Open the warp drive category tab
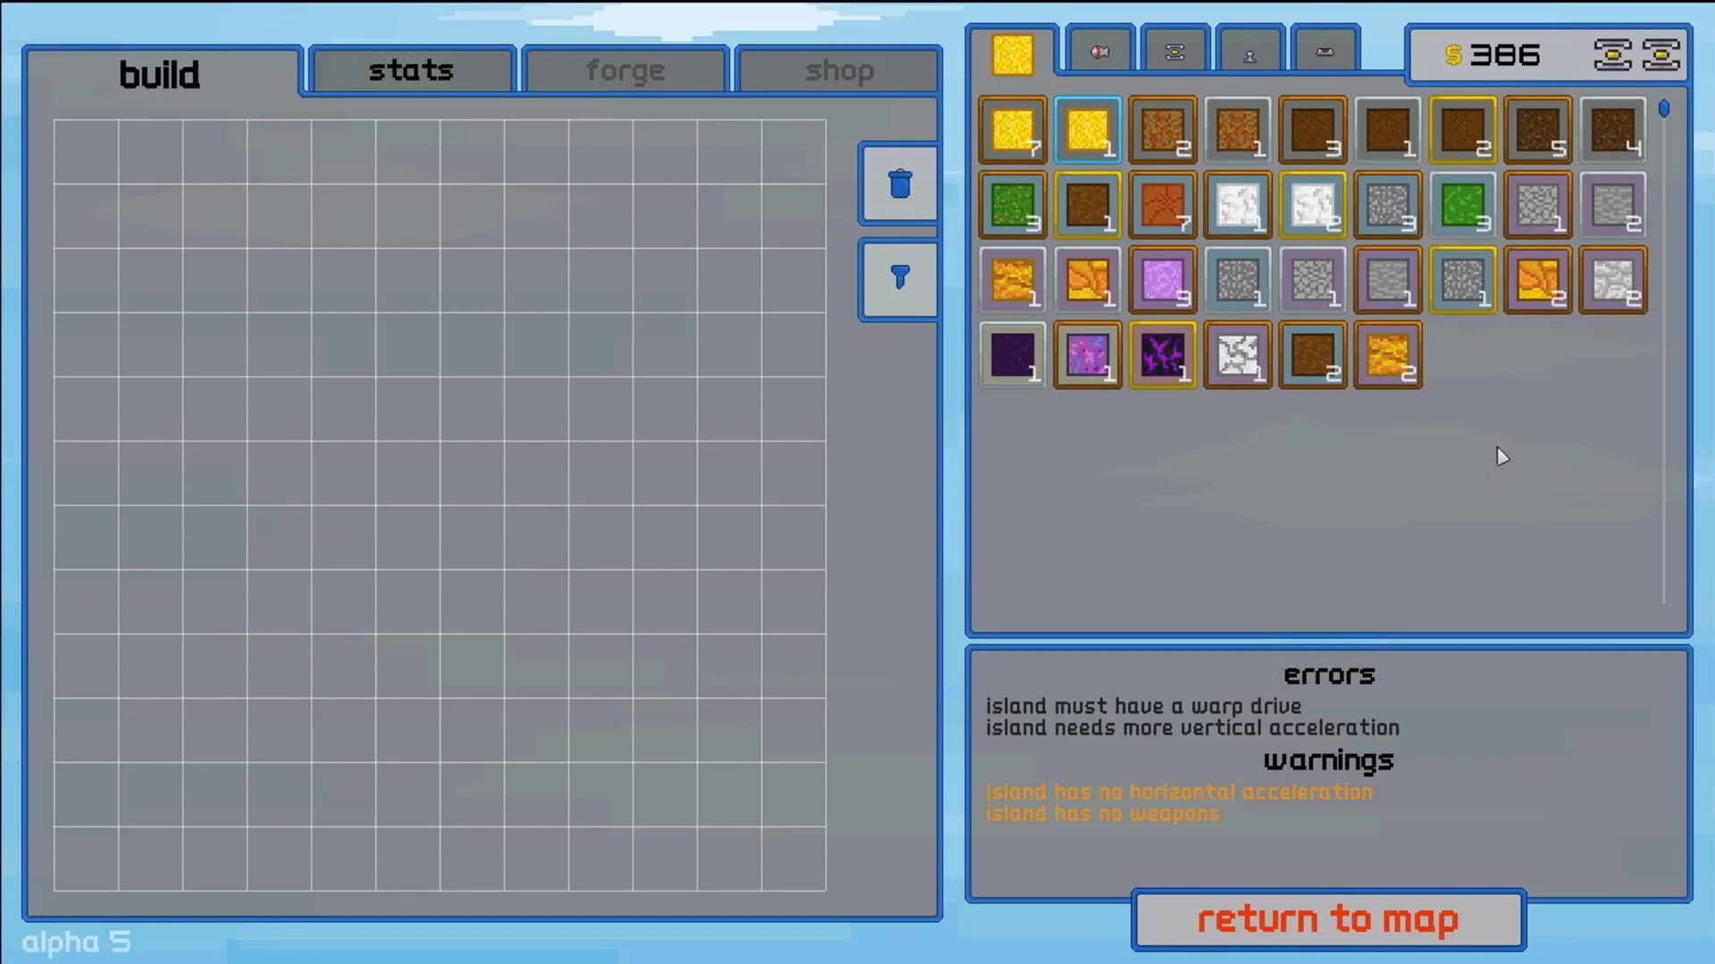 [x=1174, y=51]
